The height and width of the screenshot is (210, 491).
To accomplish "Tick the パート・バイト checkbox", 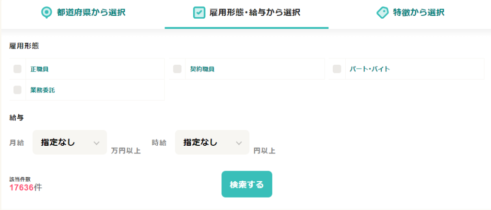I will pos(337,69).
